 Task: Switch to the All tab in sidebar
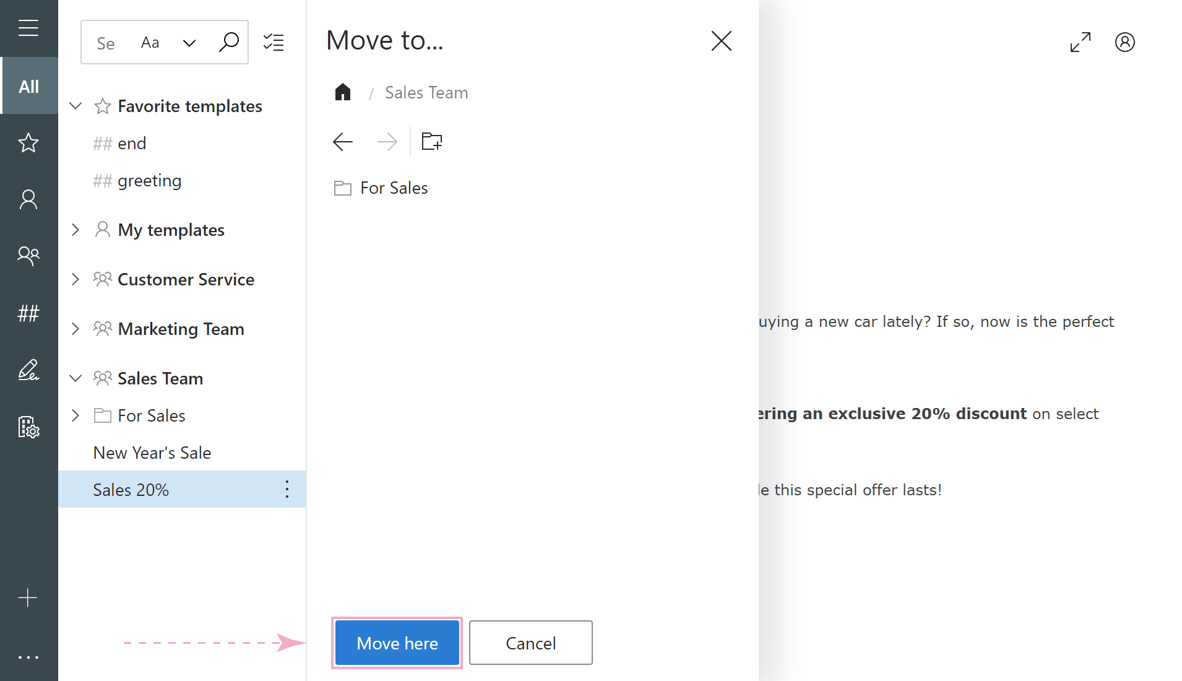click(28, 86)
